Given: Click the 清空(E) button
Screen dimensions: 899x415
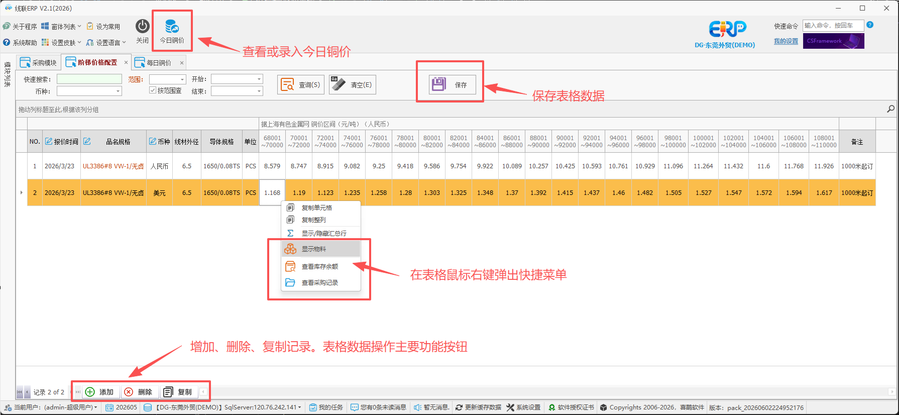Looking at the screenshot, I should click(353, 84).
